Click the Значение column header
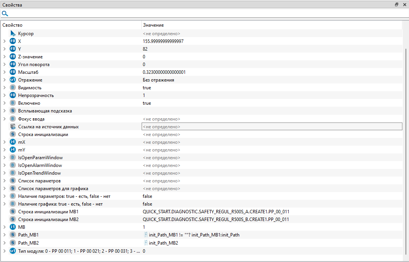Screen dimensions: 409x262 [153, 25]
